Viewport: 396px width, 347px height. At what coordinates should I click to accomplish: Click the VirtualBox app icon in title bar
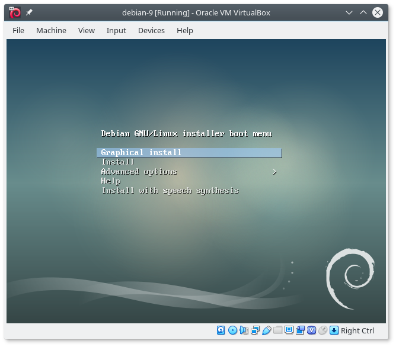[15, 12]
